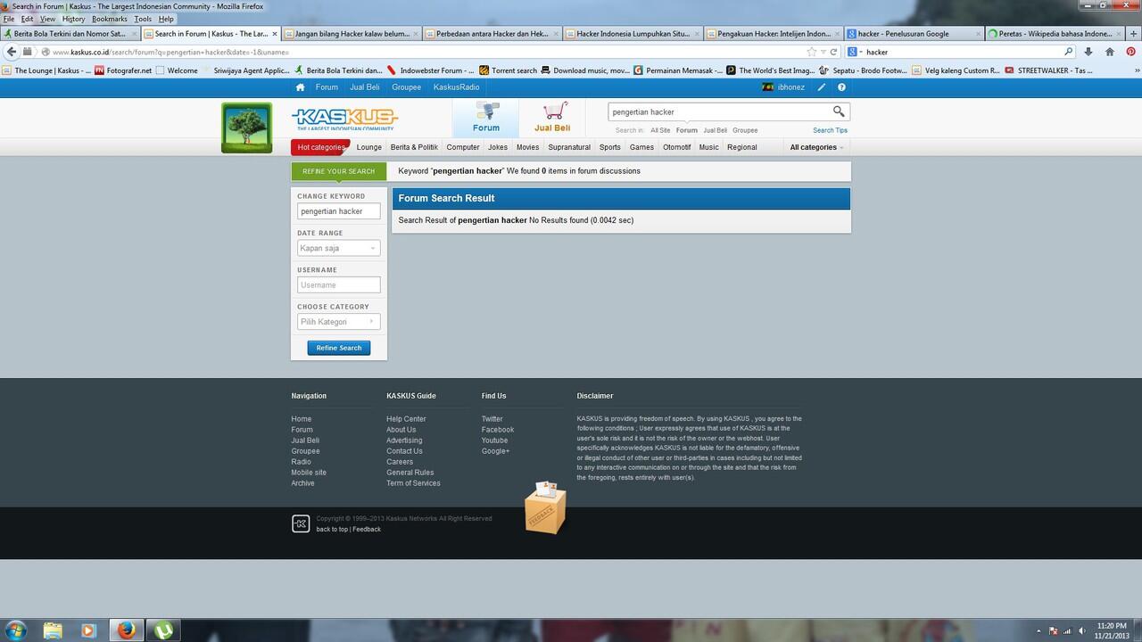Click 'back to top' footer link
This screenshot has width=1142, height=642.
click(x=332, y=530)
